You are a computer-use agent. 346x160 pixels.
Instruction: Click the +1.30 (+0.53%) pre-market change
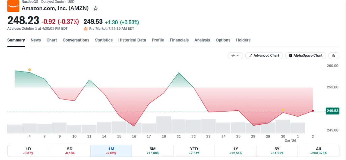(x=122, y=22)
